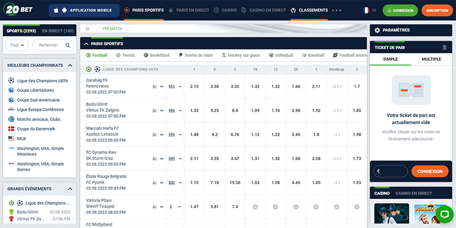Expand the 851 markets dropdown
Viewport: 456px width, 228px height.
point(180,87)
